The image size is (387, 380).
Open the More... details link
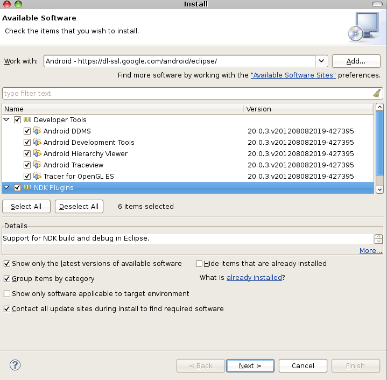click(371, 250)
